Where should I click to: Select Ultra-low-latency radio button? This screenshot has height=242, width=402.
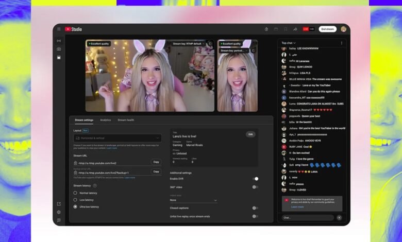[x=75, y=206]
